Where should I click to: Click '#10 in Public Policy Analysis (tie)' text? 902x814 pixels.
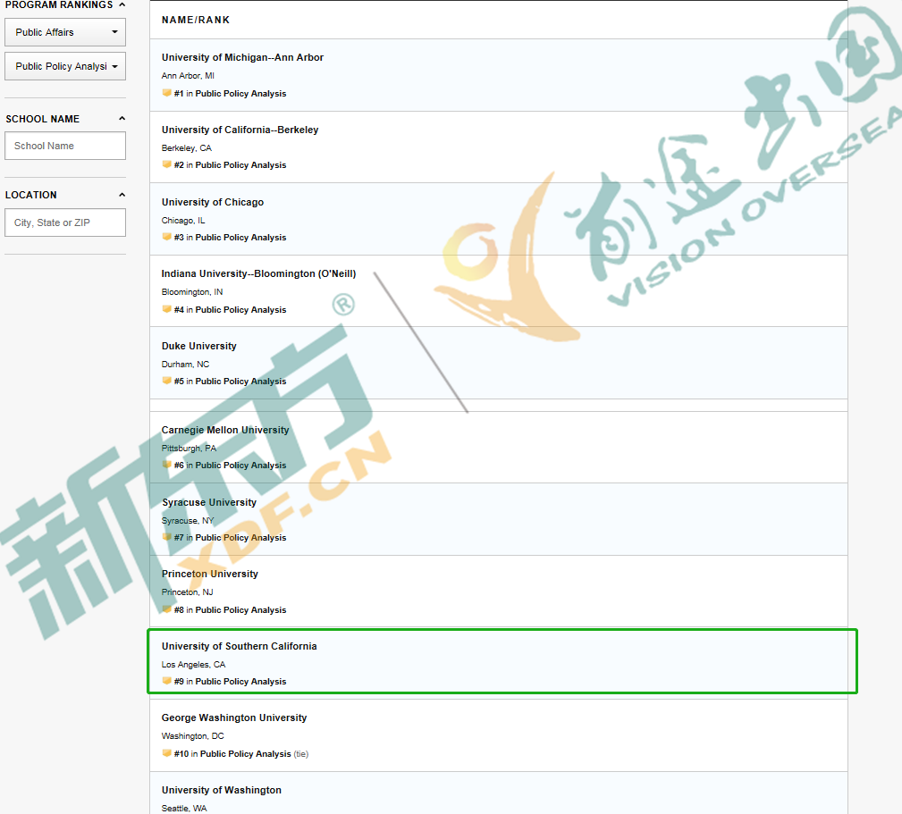point(241,753)
